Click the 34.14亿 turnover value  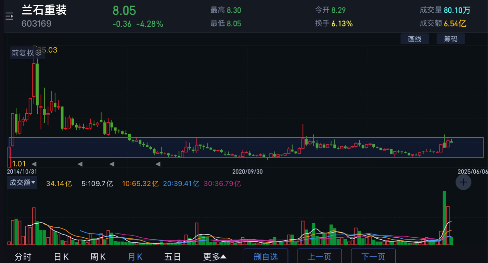pos(59,184)
